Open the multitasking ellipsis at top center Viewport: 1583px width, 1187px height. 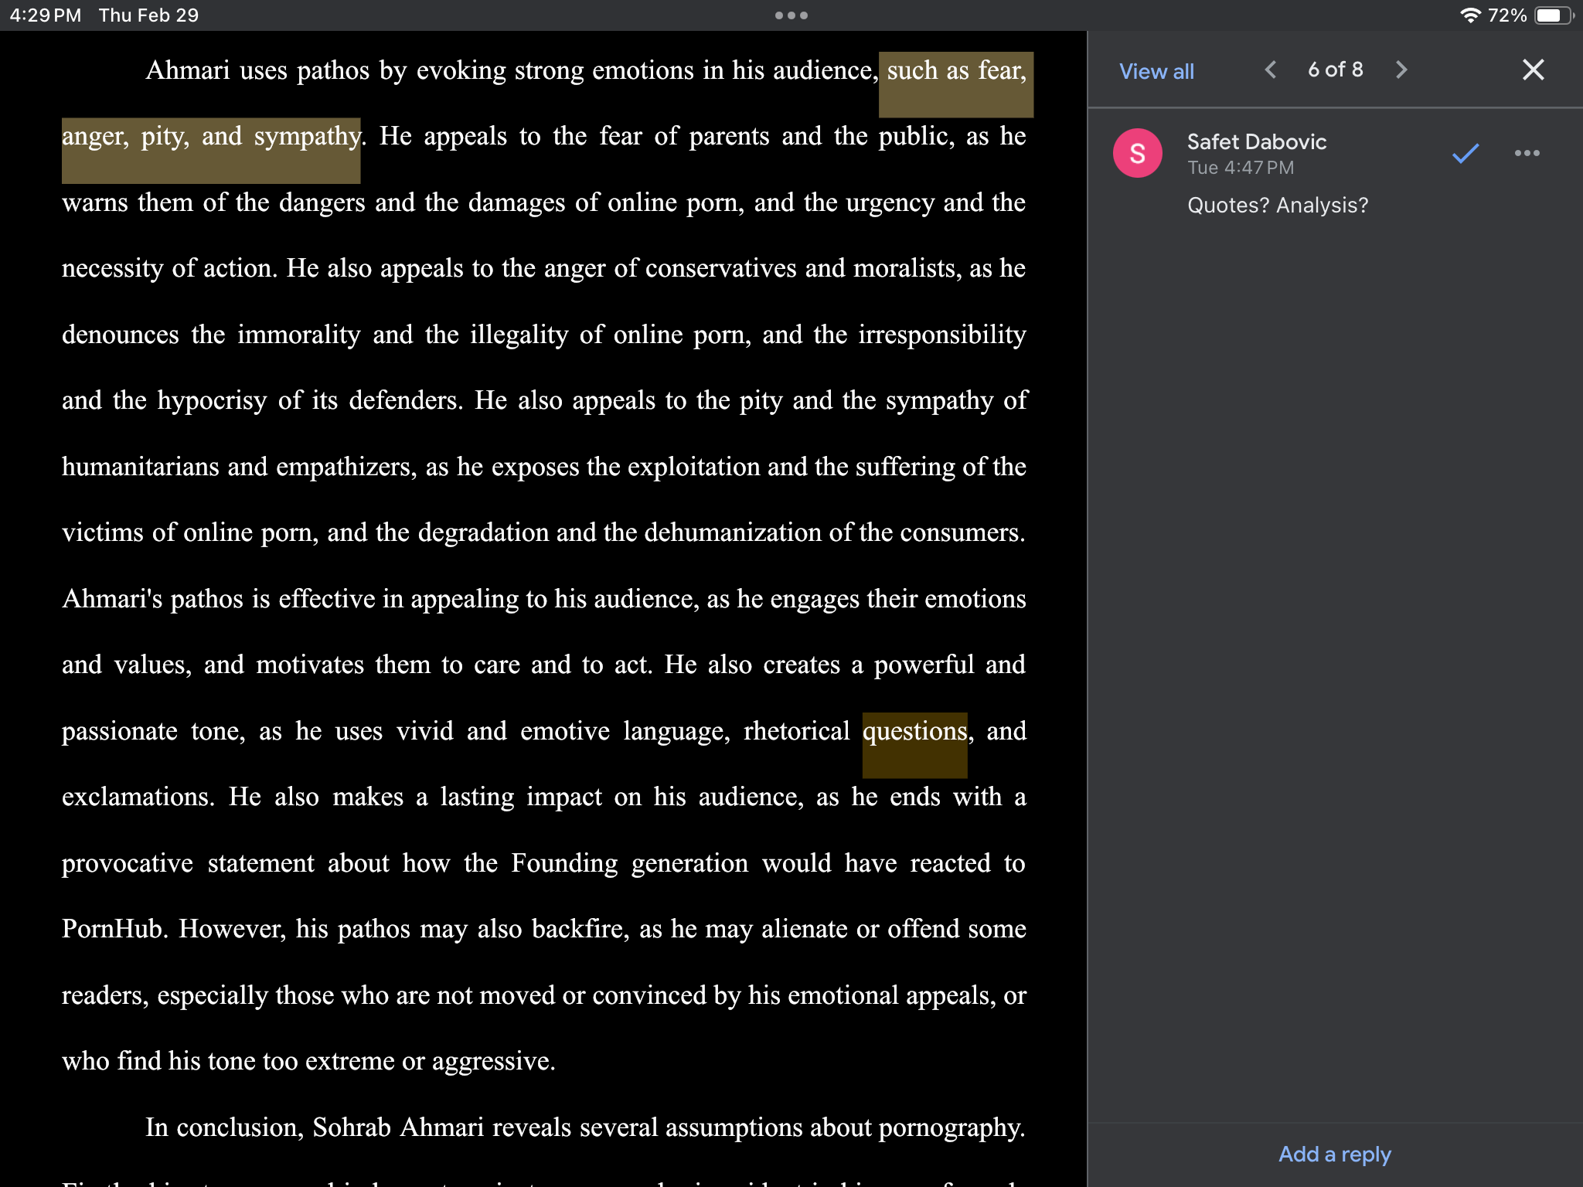791,14
